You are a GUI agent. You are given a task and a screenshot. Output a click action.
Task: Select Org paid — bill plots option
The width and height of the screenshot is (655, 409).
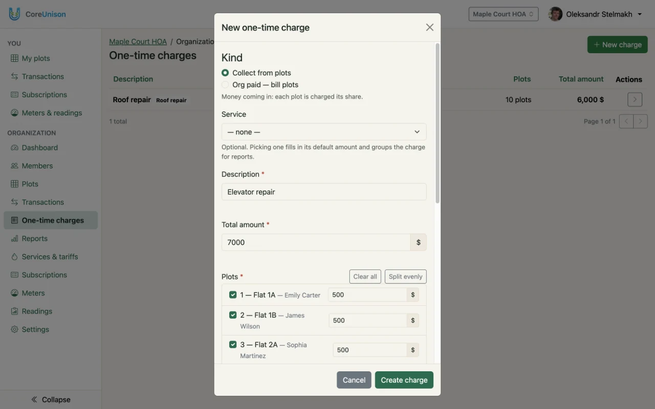tap(225, 85)
